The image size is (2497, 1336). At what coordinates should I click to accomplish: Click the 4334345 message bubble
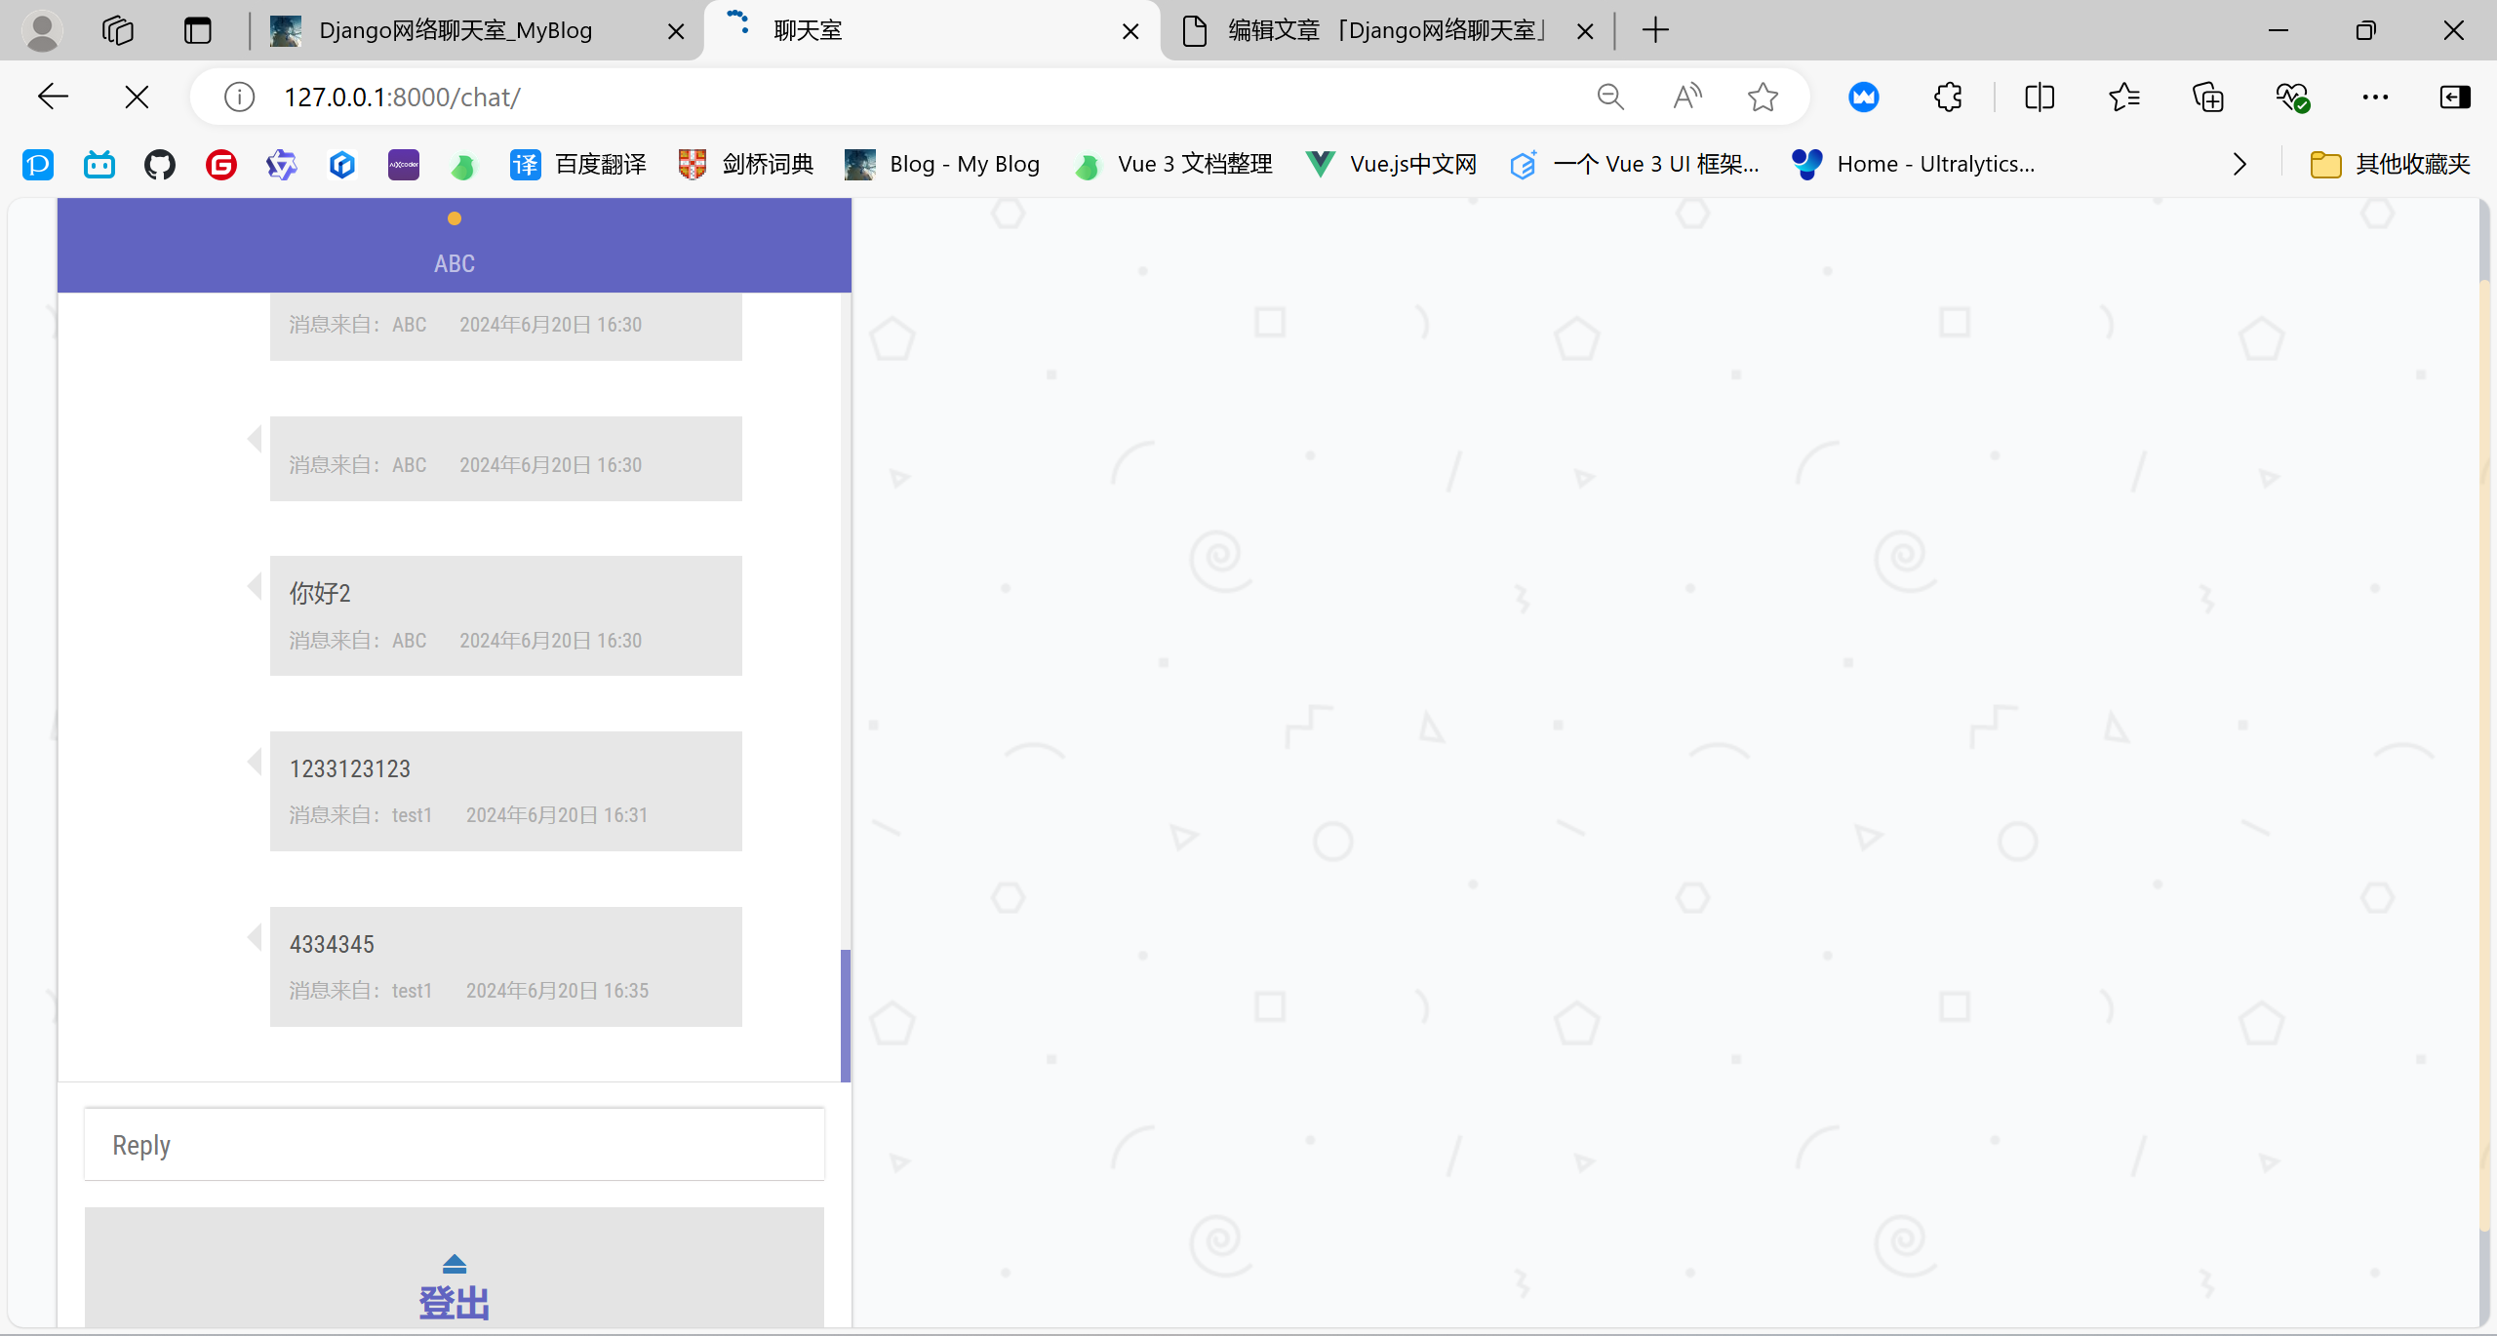(506, 966)
